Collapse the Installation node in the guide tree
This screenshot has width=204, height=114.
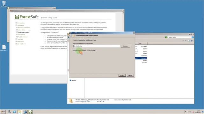point(16,25)
